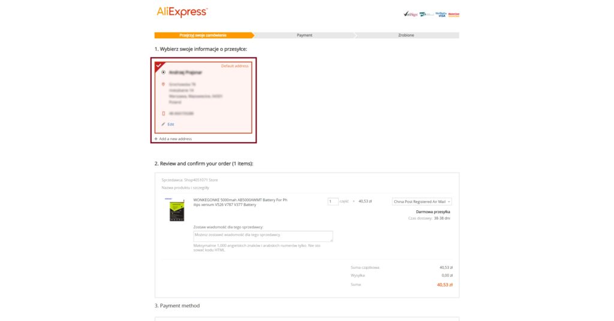
Task: Select the Zrobione step tab
Action: tap(406, 35)
